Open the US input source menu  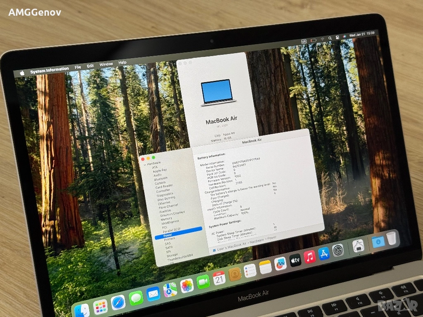coord(304,41)
